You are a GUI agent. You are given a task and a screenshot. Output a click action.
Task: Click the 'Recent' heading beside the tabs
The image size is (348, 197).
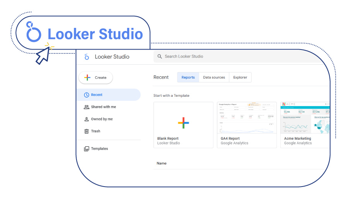[x=161, y=77]
